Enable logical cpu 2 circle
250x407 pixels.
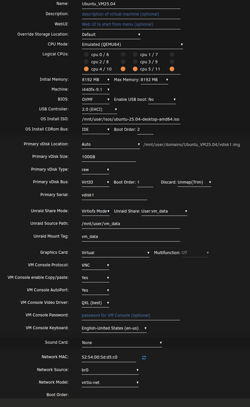click(x=86, y=62)
